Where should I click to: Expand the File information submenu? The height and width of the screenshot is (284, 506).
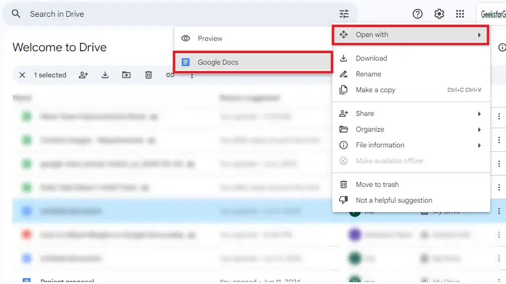[x=411, y=145]
